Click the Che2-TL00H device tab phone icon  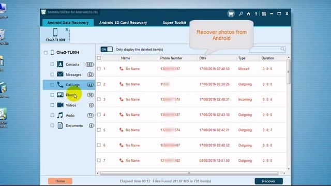[x=55, y=33]
